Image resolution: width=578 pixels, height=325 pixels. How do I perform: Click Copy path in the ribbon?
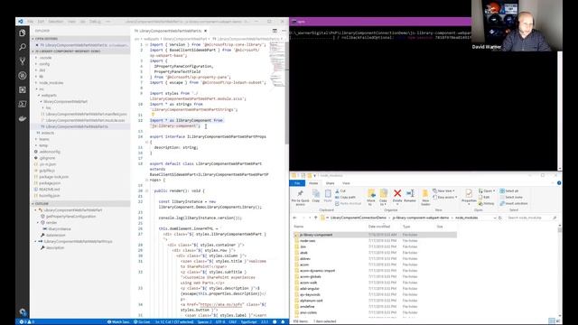(x=345, y=197)
